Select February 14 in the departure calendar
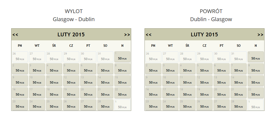The image size is (272, 113). point(105,81)
